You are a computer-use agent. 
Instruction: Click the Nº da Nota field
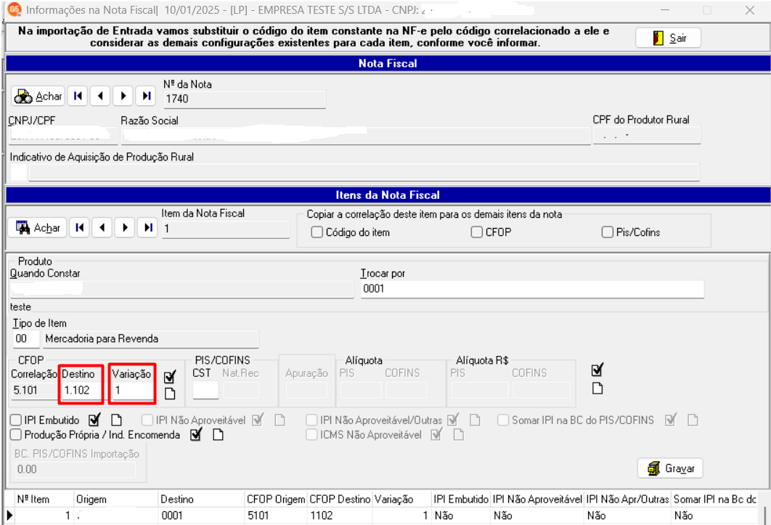(x=245, y=99)
